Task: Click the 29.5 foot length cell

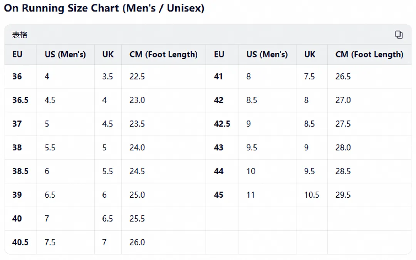Action: click(x=343, y=195)
